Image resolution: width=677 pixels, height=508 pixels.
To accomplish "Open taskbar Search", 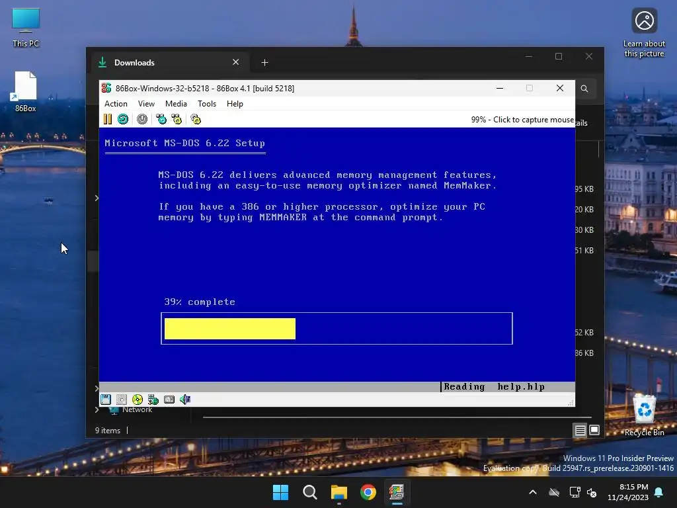I will 310,492.
